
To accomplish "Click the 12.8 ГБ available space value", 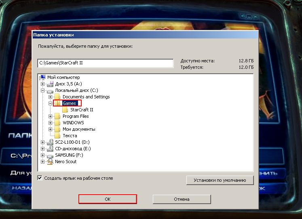I will tap(246, 61).
